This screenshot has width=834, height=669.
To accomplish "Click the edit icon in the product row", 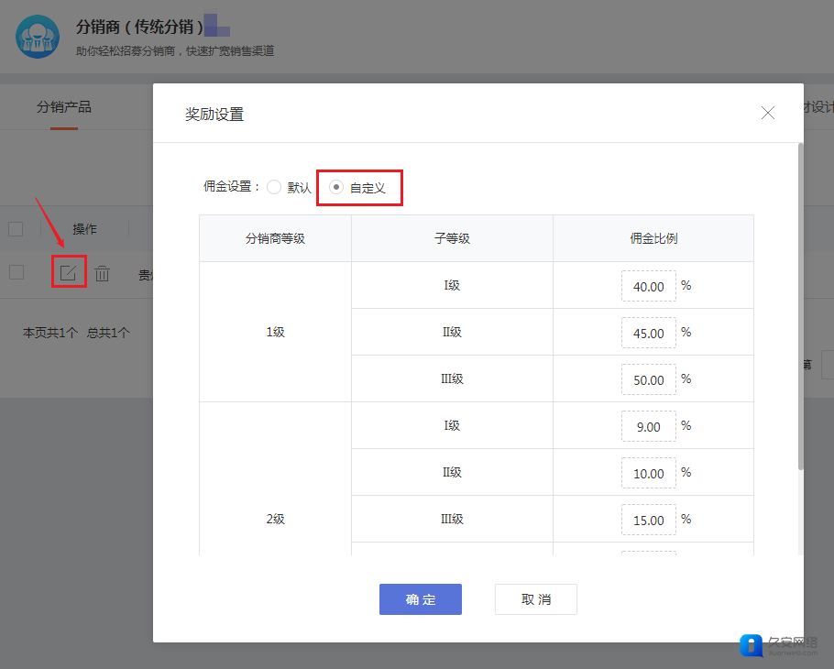I will tap(68, 273).
